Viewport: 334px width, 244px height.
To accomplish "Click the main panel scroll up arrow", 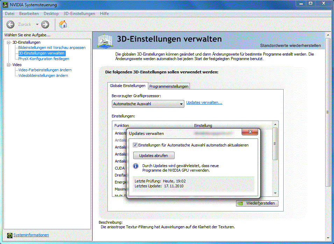I will coord(328,35).
